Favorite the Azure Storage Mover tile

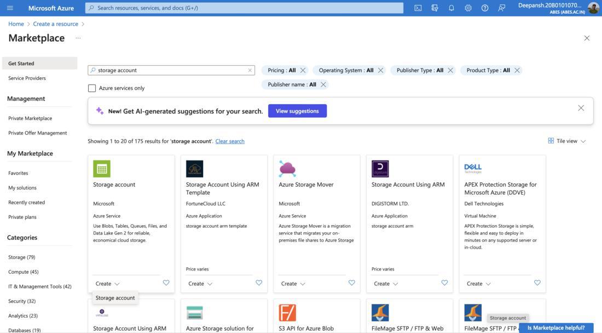tap(351, 283)
